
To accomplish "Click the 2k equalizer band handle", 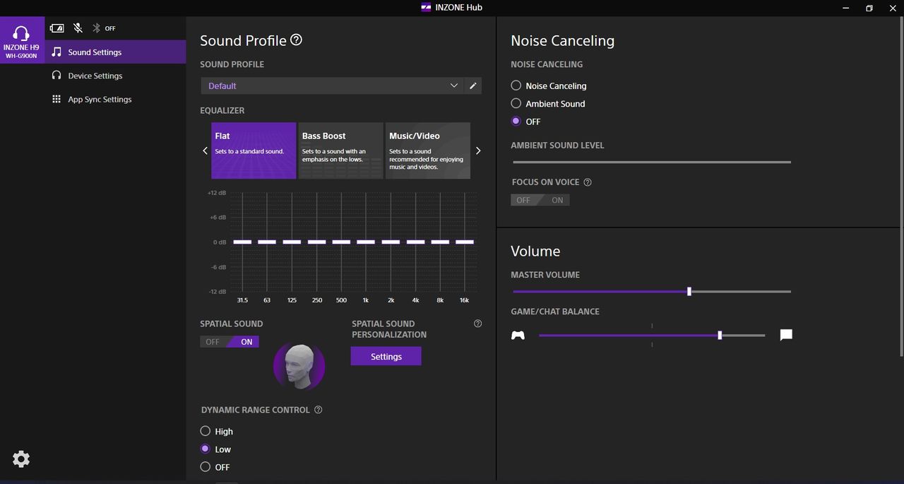I will click(391, 242).
